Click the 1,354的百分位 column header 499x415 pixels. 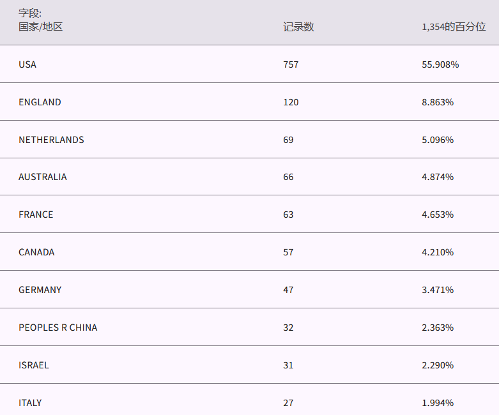pyautogui.click(x=454, y=27)
